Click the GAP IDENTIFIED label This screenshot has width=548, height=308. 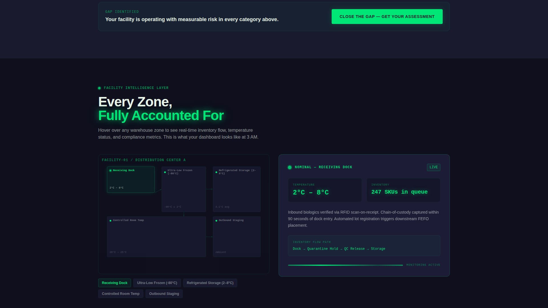click(x=122, y=12)
